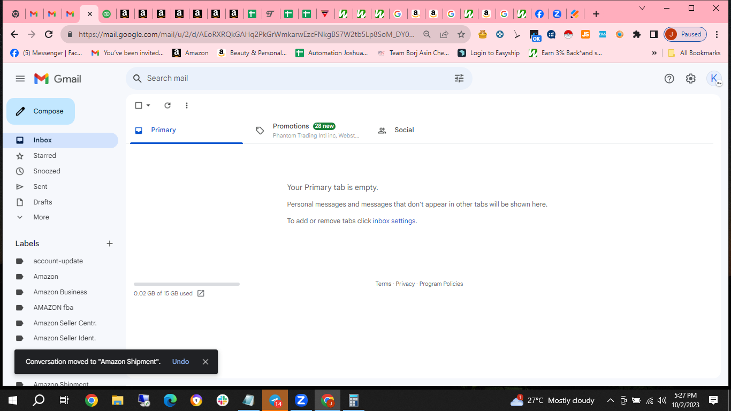Switch to the Promotions tab

click(308, 130)
